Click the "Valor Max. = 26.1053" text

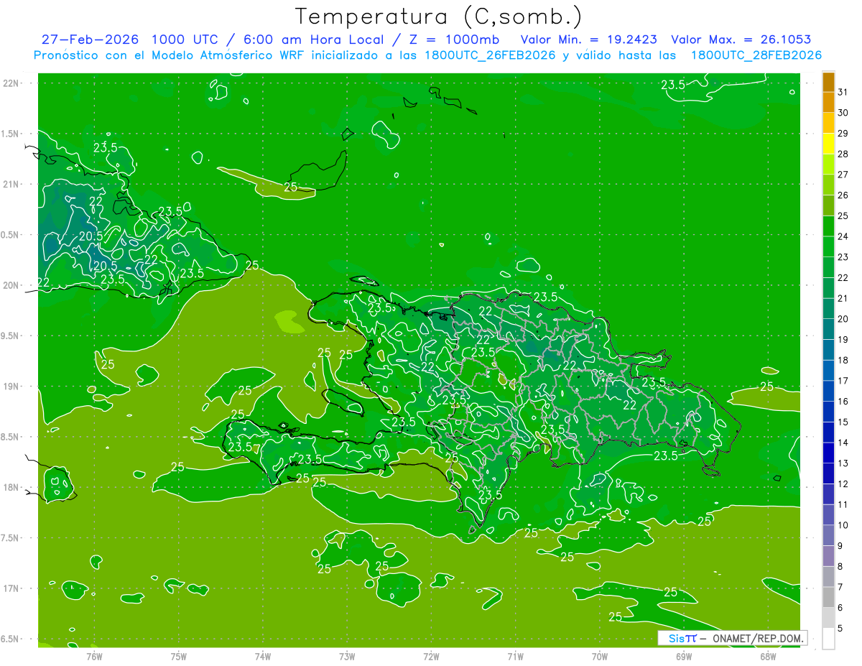pyautogui.click(x=741, y=40)
